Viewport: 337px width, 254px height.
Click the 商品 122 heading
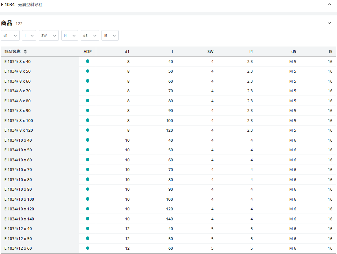pyautogui.click(x=12, y=23)
